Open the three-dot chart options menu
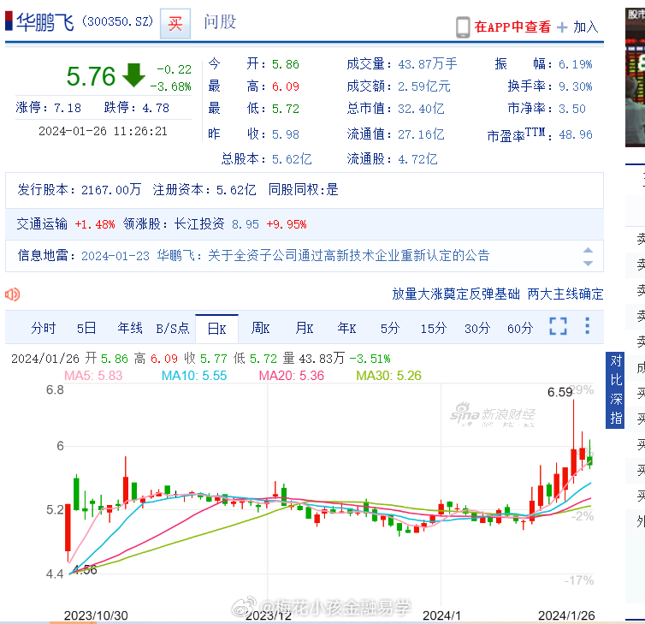645x624 pixels. [x=588, y=326]
